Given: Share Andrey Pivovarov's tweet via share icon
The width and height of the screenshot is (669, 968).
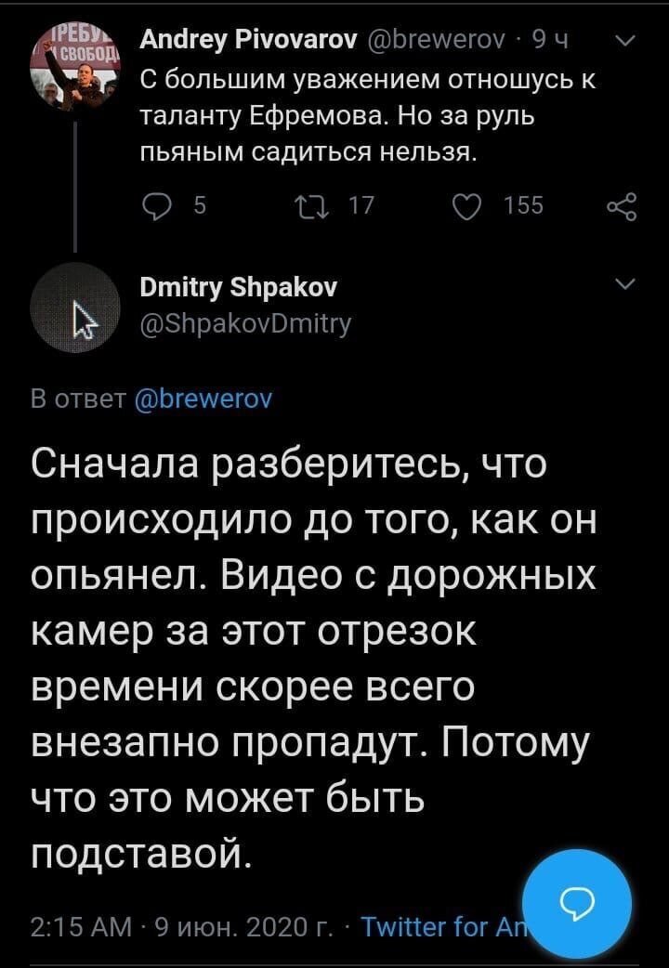Looking at the screenshot, I should (x=621, y=206).
